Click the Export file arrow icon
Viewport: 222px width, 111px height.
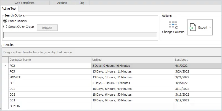coord(192,27)
